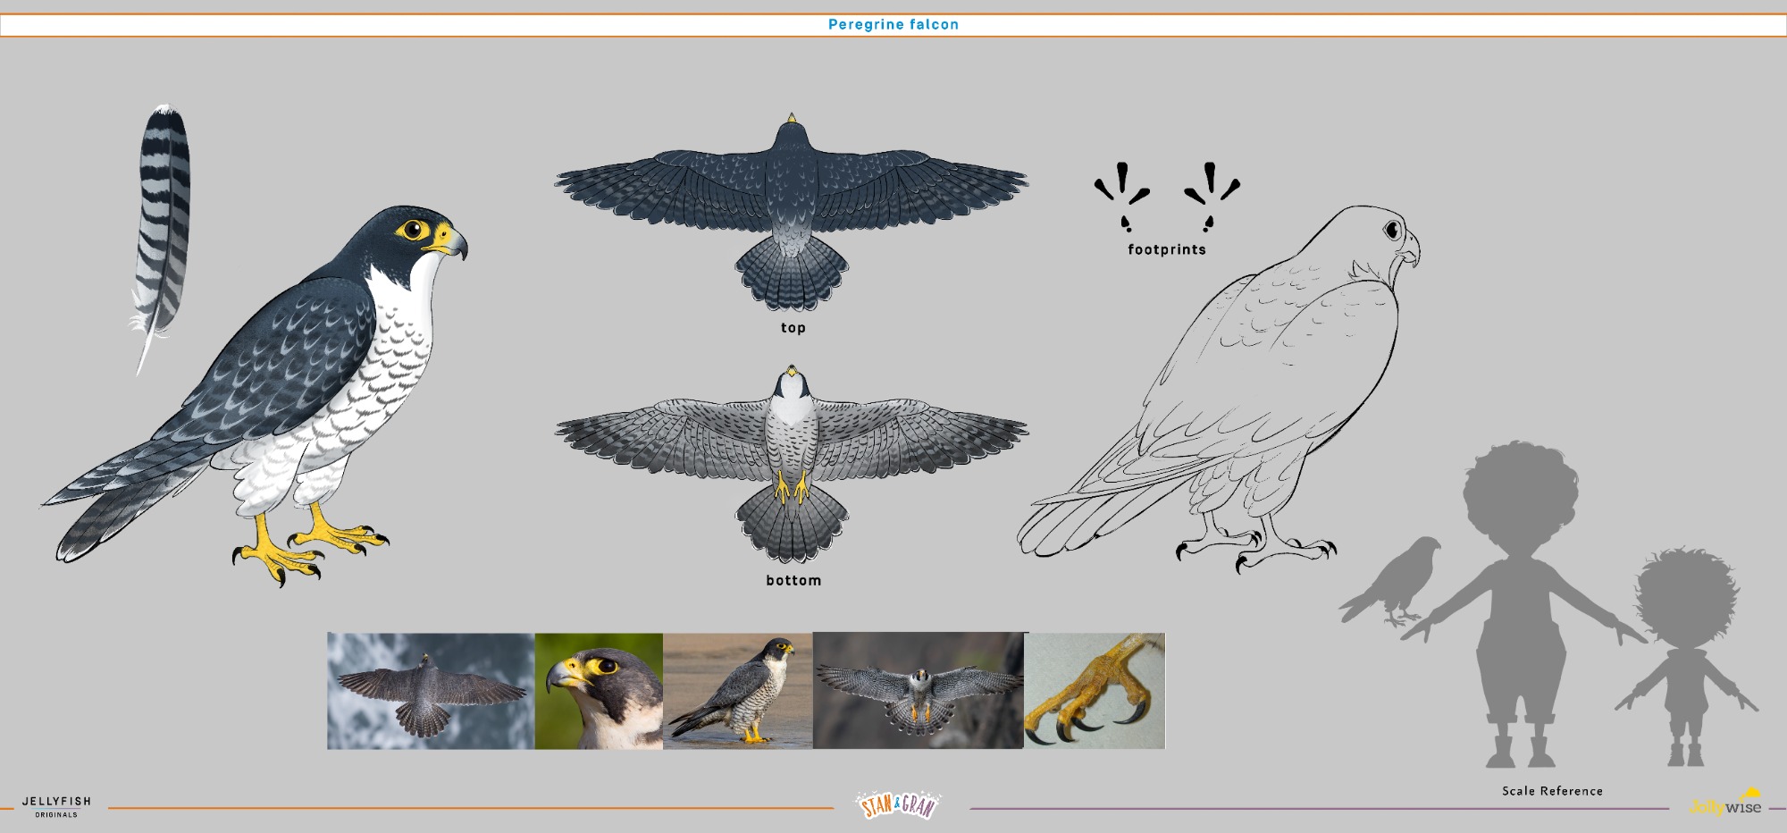Viewport: 1787px width, 833px height.
Task: Select the falcon silhouette in scale reference
Action: [1394, 581]
